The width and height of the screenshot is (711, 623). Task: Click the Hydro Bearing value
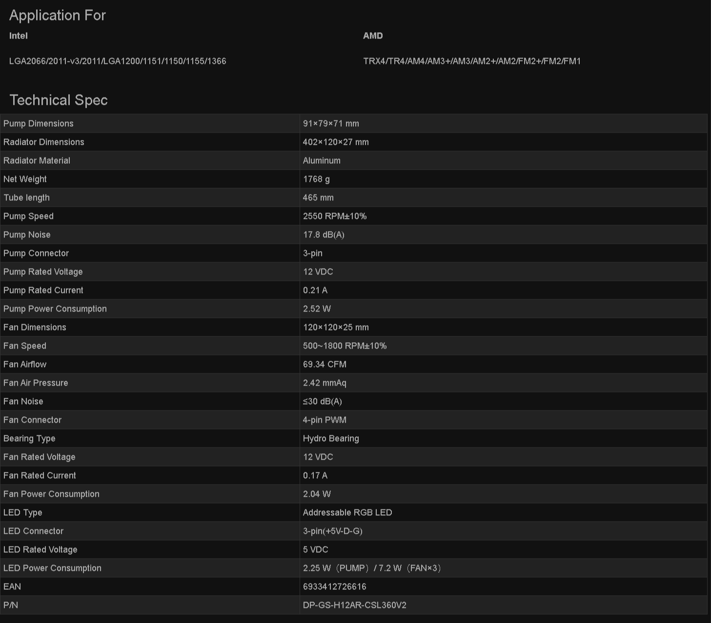(331, 438)
